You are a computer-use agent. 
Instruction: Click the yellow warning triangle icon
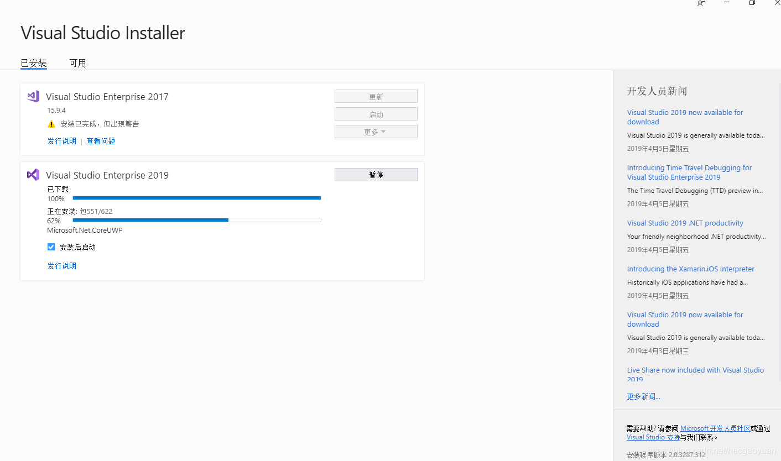[x=51, y=124]
